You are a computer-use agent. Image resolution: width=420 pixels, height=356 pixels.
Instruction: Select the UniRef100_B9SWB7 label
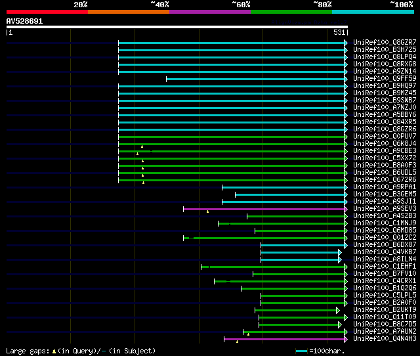tap(385, 100)
